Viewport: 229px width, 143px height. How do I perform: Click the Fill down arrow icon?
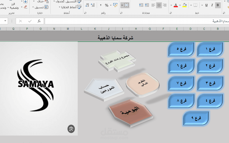[25, 2]
